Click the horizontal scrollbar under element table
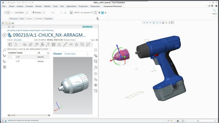Viewport: 219px width, 123px height. (29, 115)
